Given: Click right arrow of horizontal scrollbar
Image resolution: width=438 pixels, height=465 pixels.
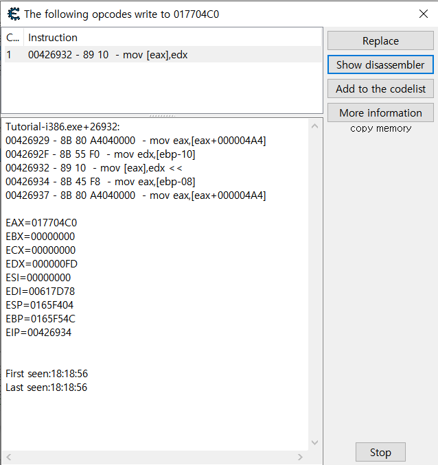Looking at the screenshot, I should [300, 457].
